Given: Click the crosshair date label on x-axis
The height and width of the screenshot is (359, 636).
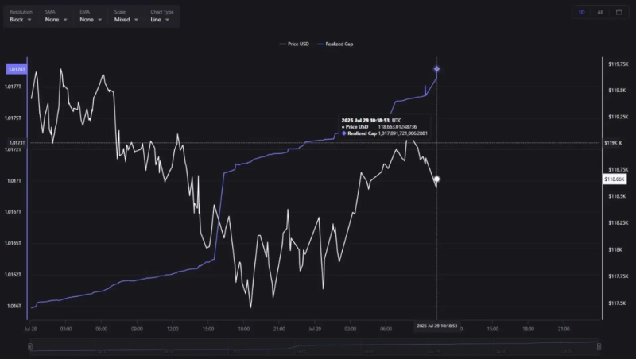Looking at the screenshot, I should click(x=436, y=326).
